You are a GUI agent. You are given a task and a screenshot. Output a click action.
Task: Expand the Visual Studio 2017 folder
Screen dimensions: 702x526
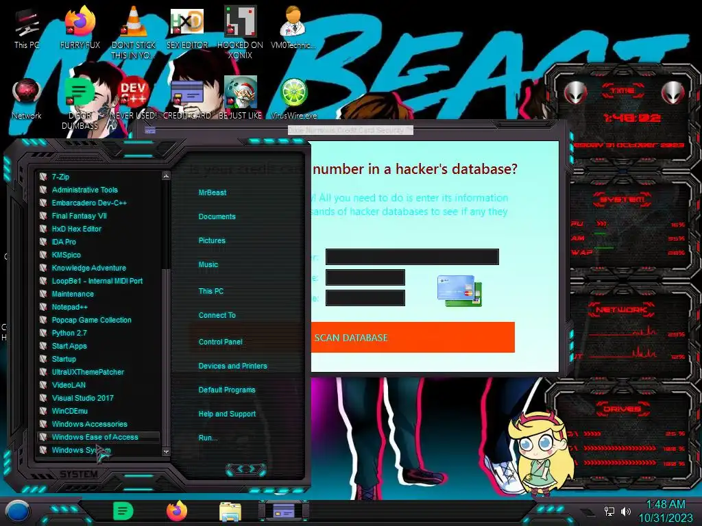coord(82,398)
